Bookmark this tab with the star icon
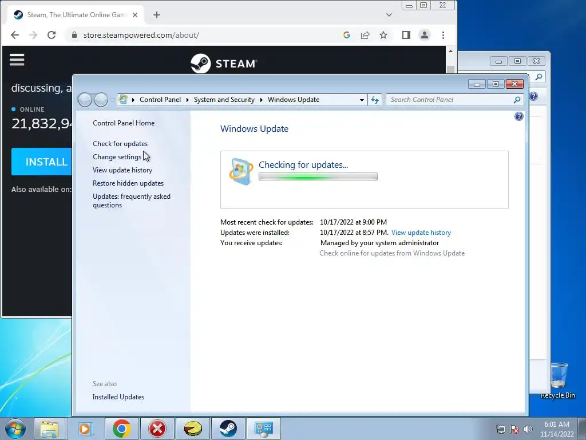 click(x=383, y=35)
